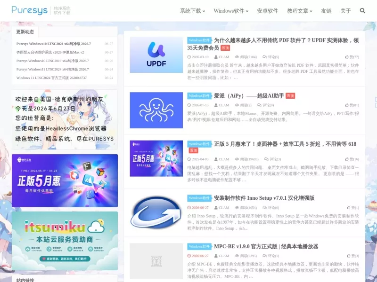Open 杏雨梨云启动维护系统 v2026 update link

pos(50,52)
